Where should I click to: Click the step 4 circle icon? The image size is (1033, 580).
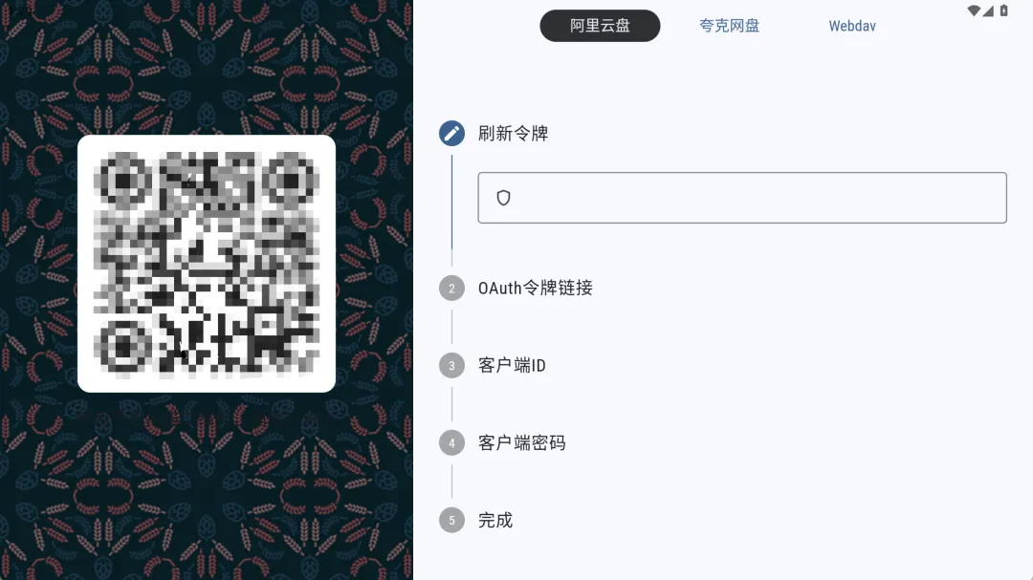coord(451,443)
